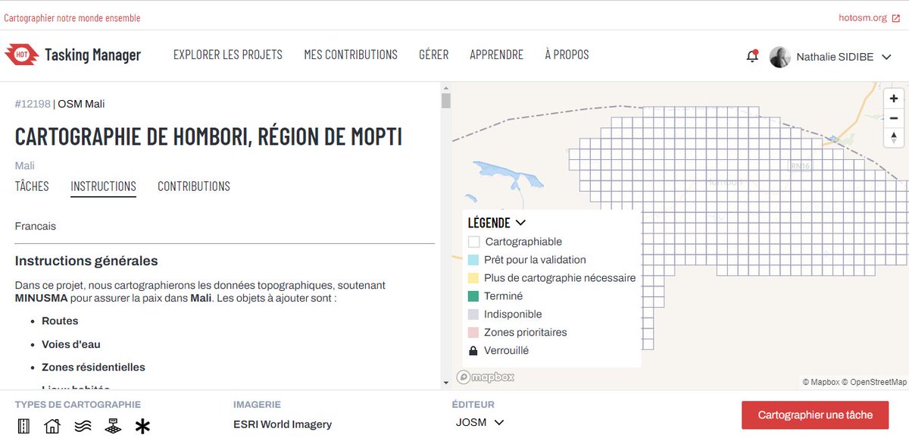Click Cartographier une tâche button
The width and height of the screenshot is (909, 438).
(x=815, y=415)
